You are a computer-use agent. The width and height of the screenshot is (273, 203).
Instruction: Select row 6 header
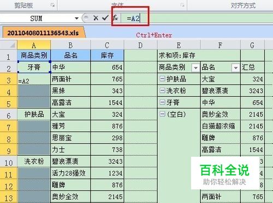(9, 114)
